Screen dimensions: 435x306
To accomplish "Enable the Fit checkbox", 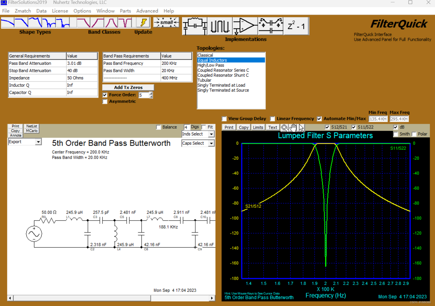I will [204, 127].
